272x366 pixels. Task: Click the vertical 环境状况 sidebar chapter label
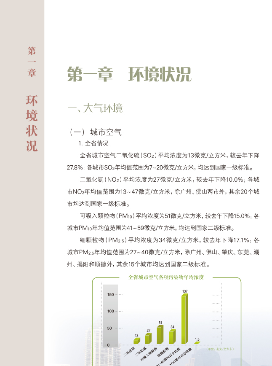pos(32,123)
